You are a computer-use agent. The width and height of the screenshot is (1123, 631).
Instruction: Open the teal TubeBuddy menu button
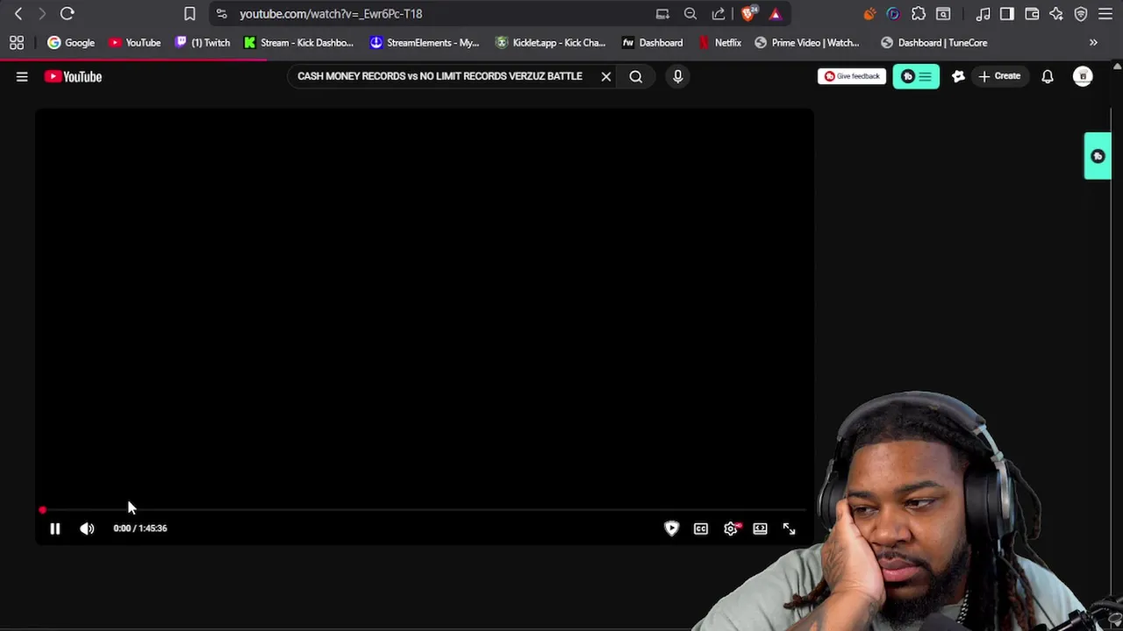916,76
